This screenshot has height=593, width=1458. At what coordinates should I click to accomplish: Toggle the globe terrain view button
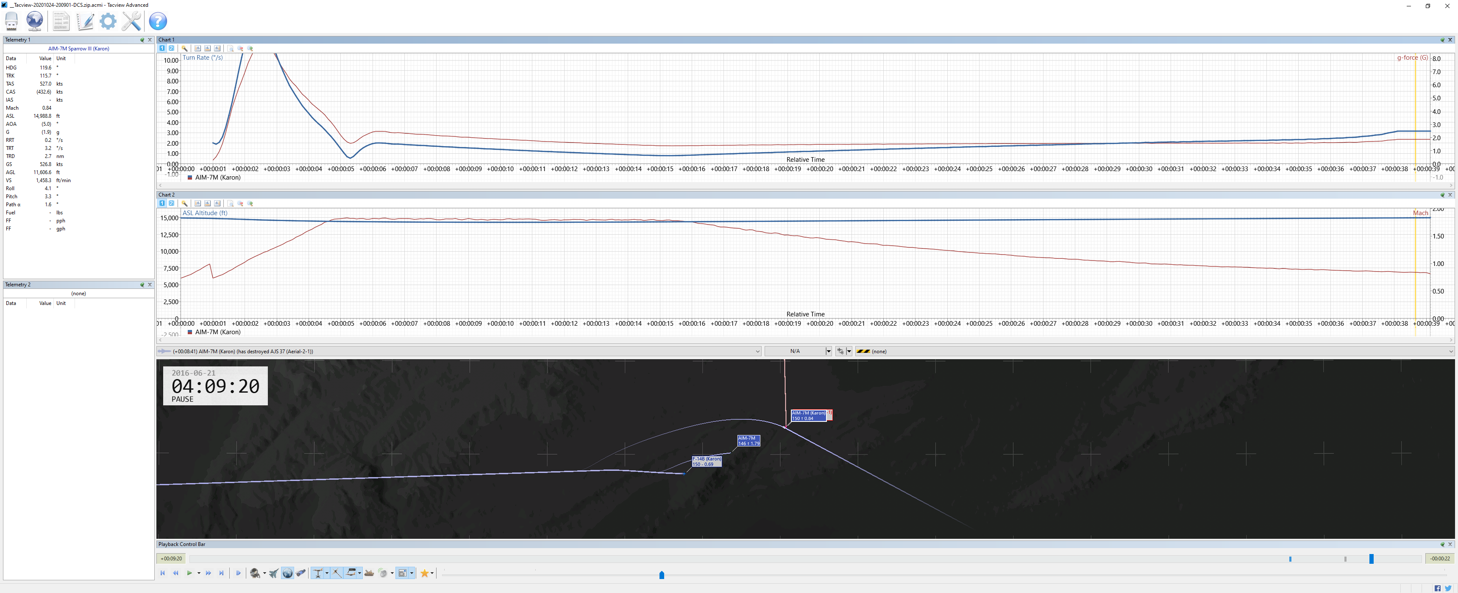287,573
